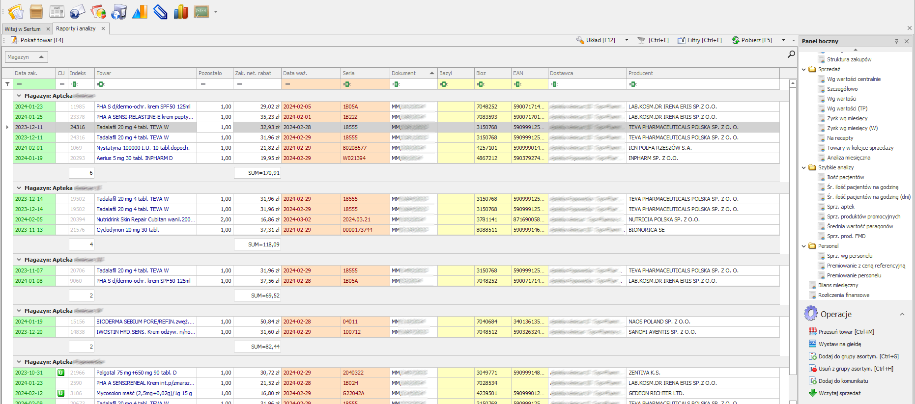
Task: Click Przesuń towar [Ctrl+M] operation
Action: pyautogui.click(x=846, y=332)
